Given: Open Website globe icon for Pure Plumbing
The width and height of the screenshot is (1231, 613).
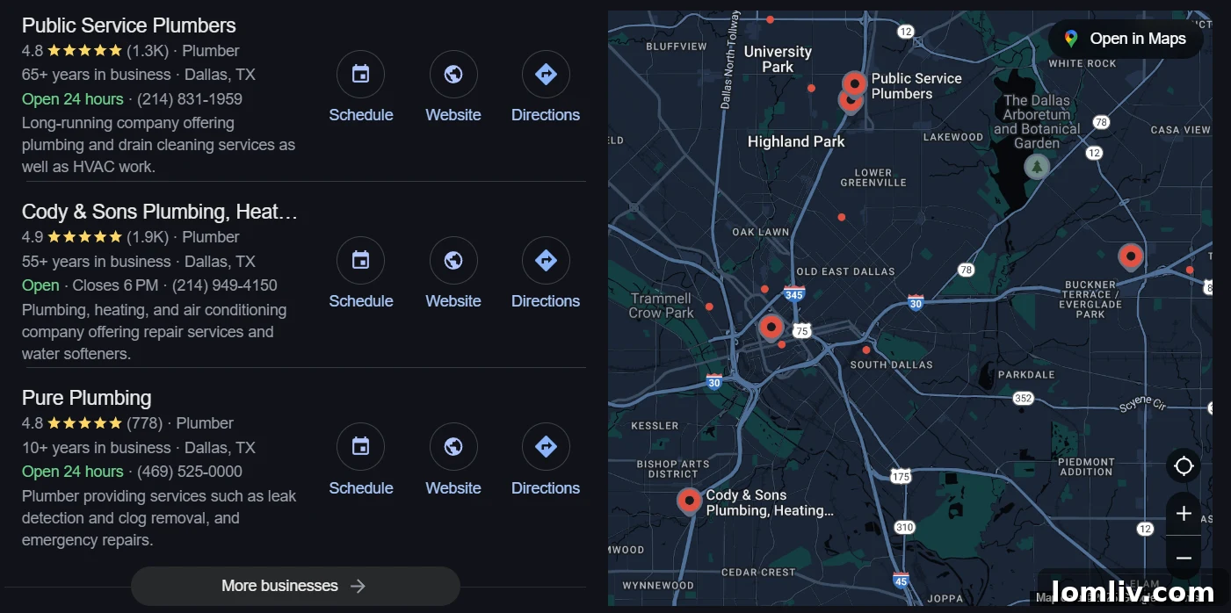Looking at the screenshot, I should [453, 447].
